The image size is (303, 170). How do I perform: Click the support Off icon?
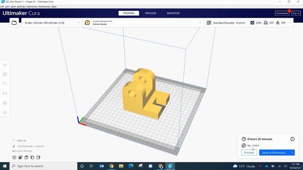pyautogui.click(x=266, y=23)
